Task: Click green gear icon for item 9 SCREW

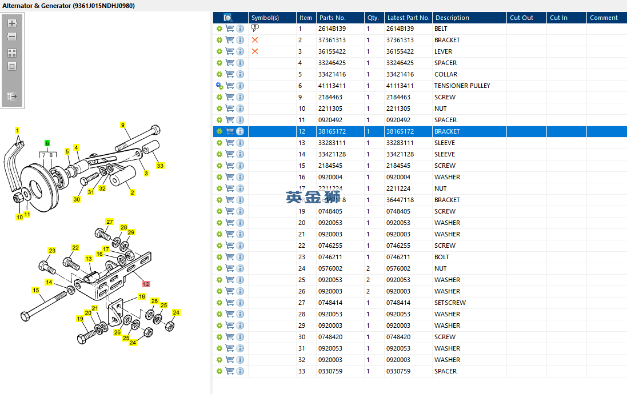Action: 219,97
